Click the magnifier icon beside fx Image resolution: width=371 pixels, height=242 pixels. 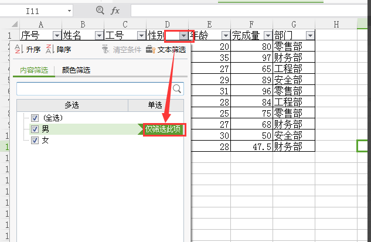[100, 11]
